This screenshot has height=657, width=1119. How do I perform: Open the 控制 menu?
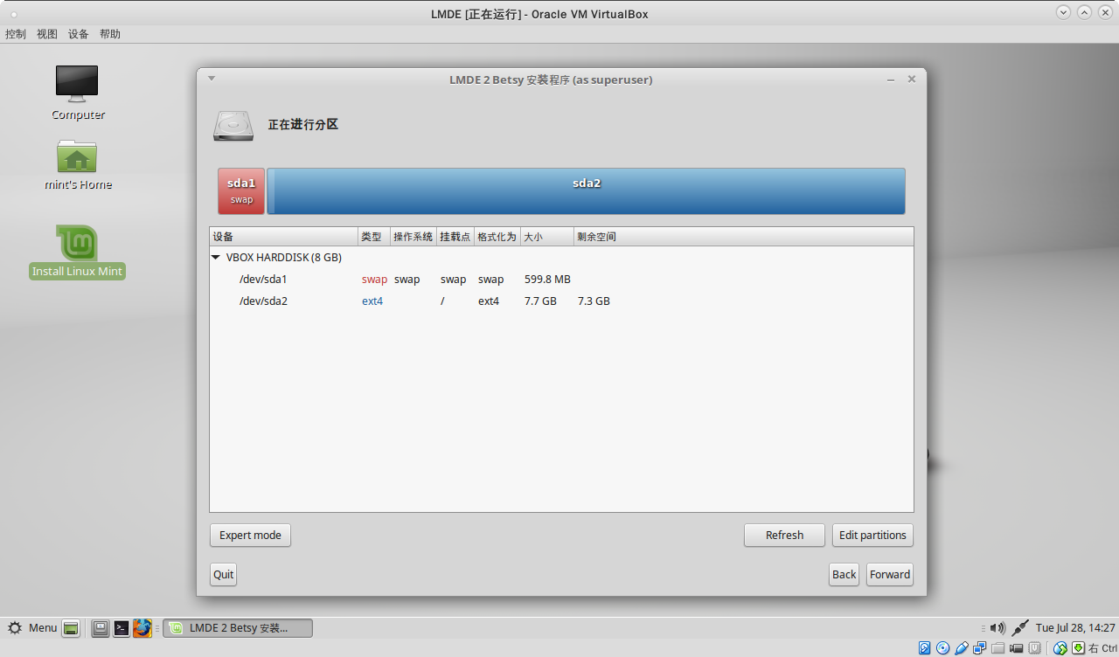16,34
